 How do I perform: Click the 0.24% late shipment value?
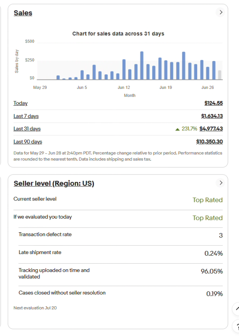tap(214, 254)
